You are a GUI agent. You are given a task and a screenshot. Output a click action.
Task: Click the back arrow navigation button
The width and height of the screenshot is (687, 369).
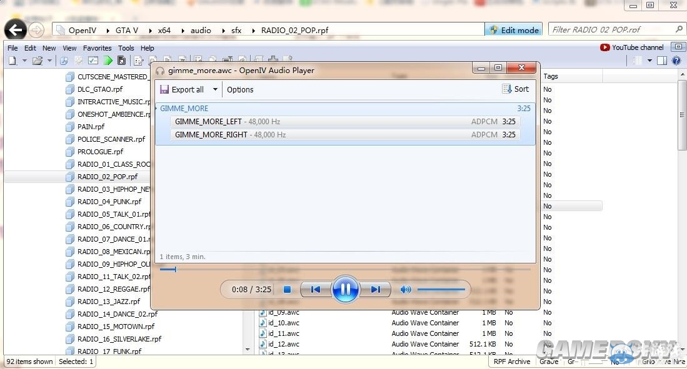coord(16,30)
